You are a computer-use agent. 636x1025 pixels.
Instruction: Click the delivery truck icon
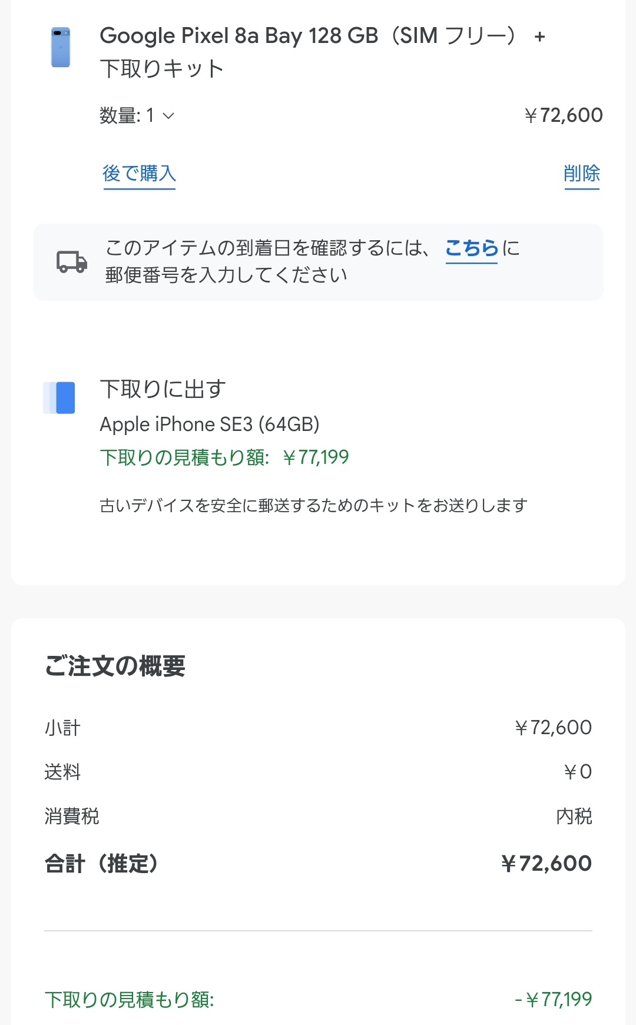[71, 261]
